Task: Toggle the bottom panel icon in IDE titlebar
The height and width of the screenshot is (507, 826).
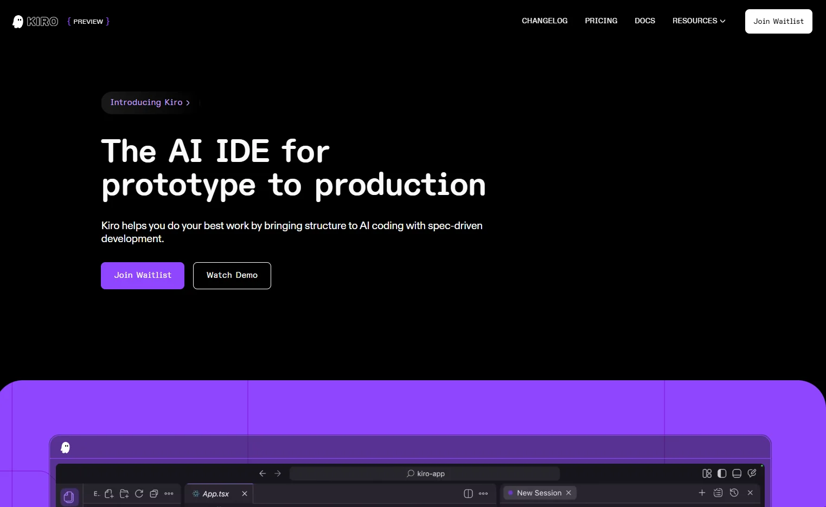Action: pos(737,473)
